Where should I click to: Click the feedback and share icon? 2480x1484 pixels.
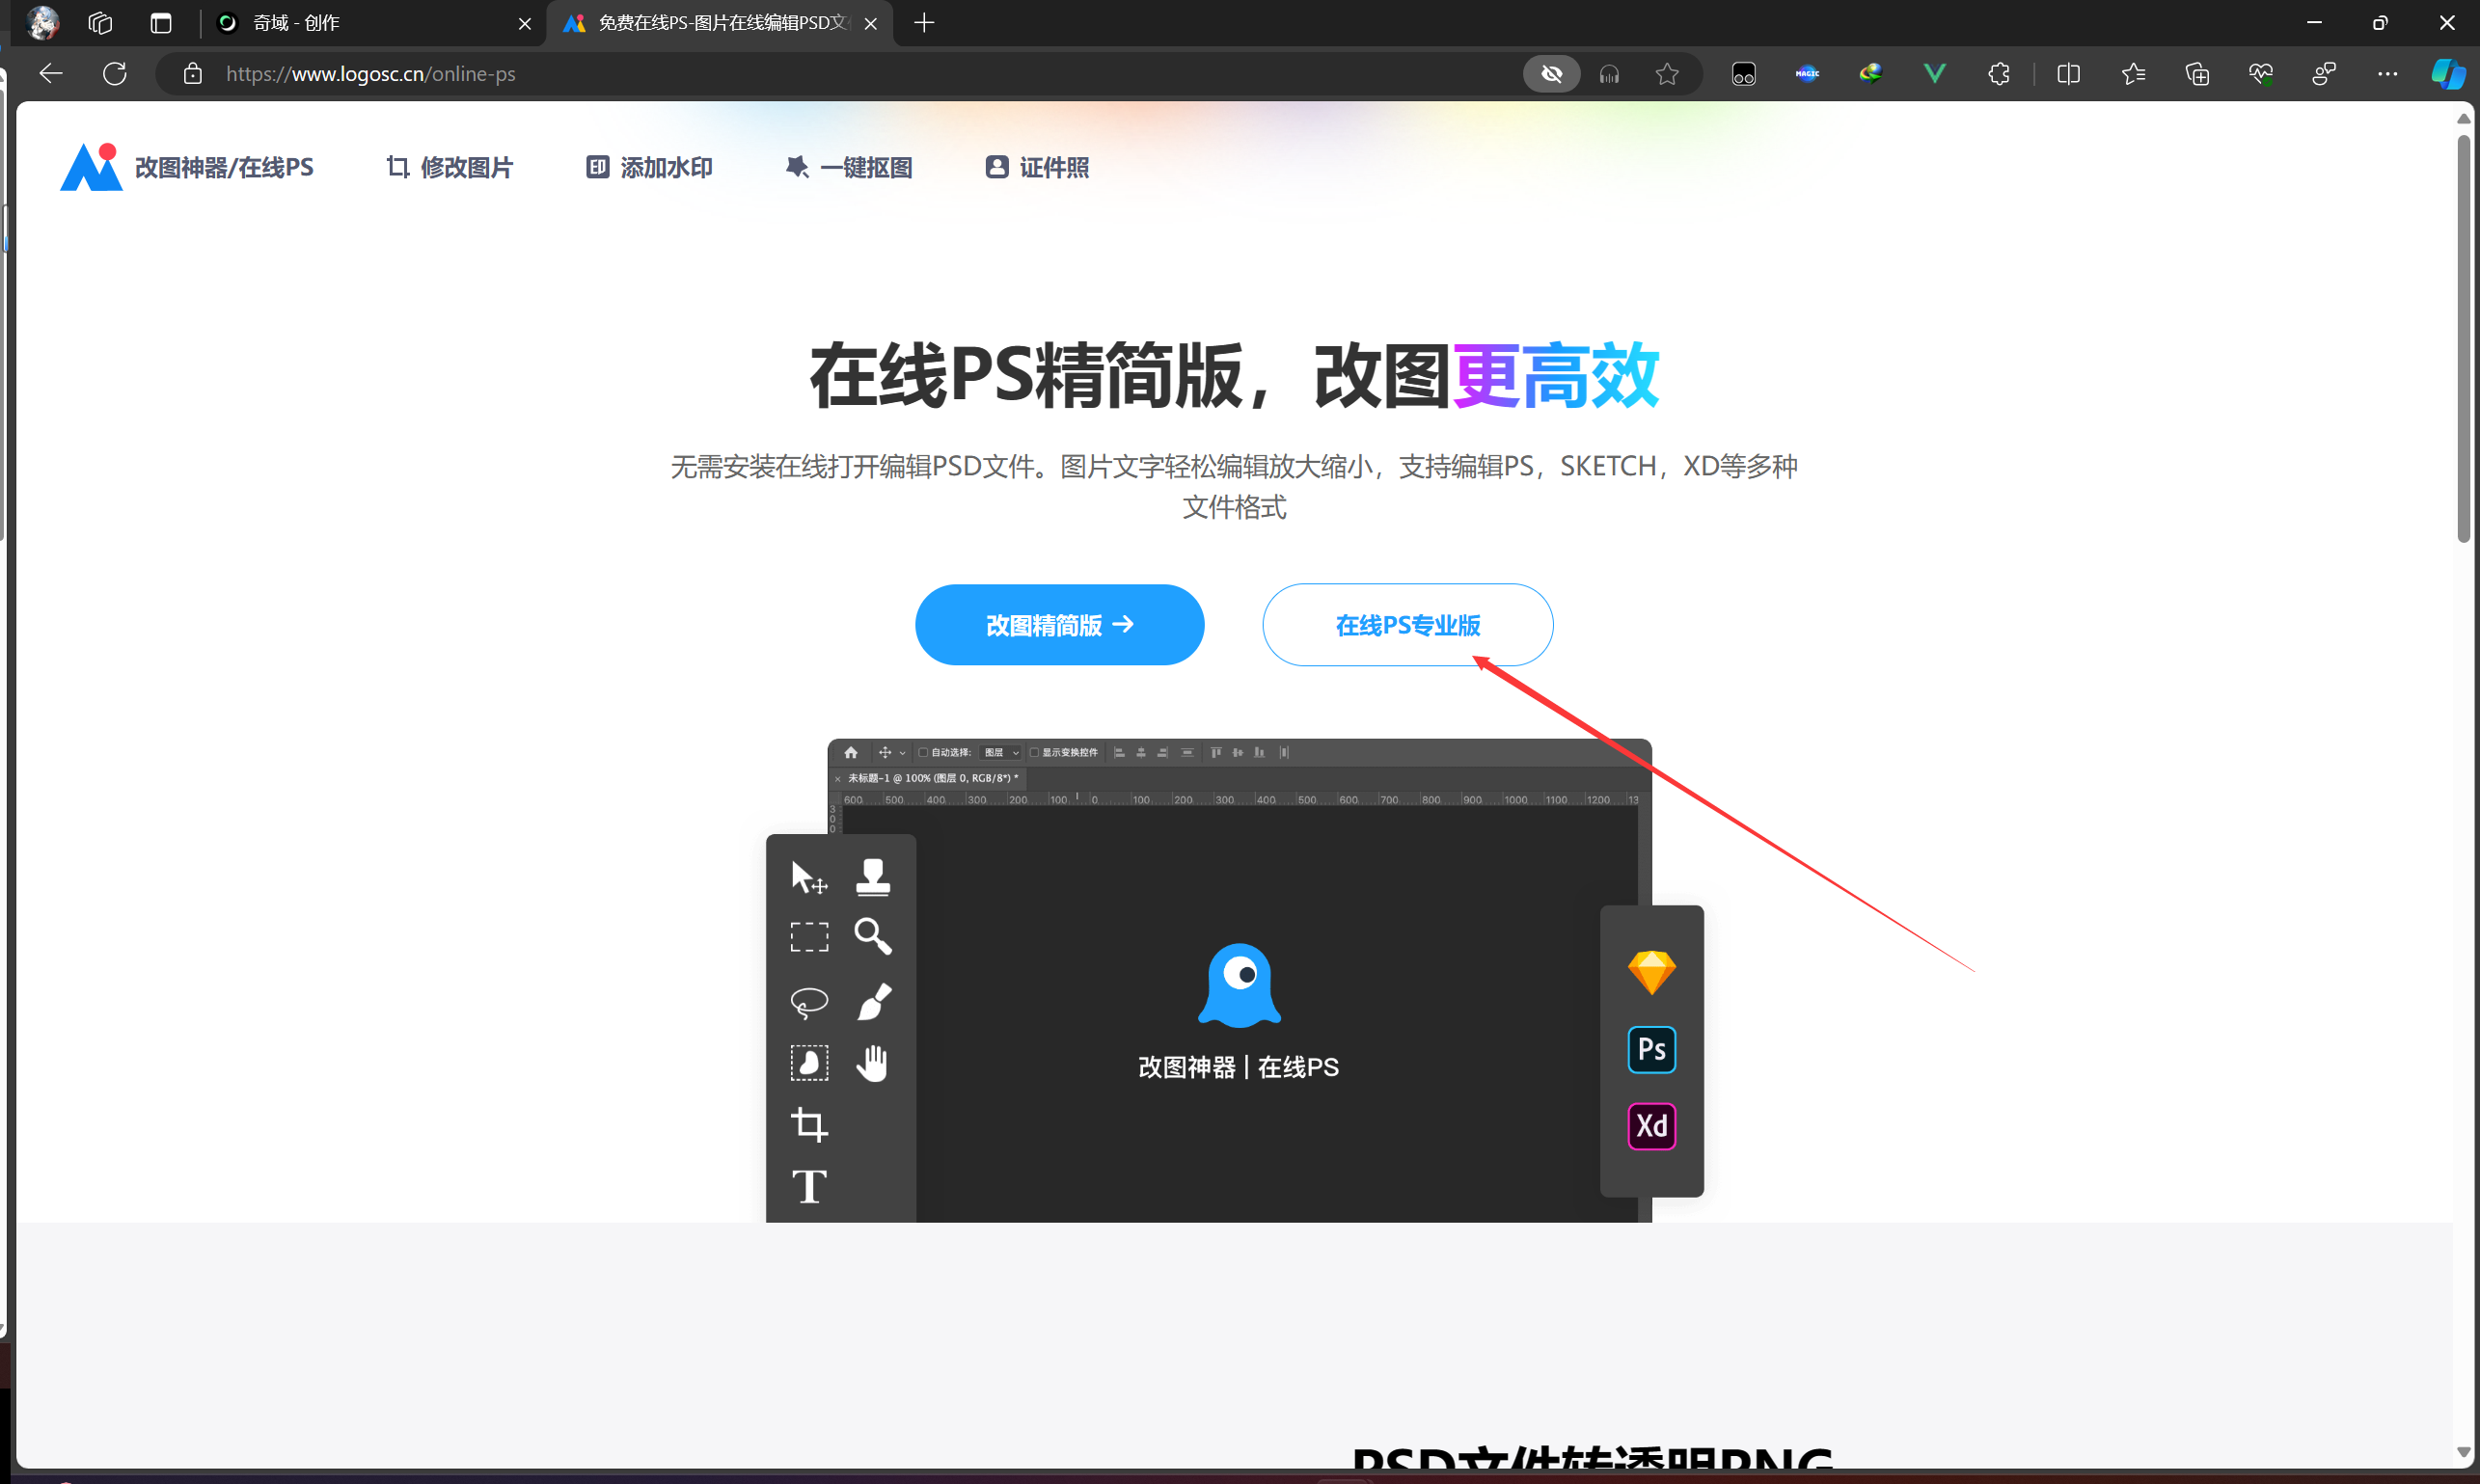pos(2324,74)
